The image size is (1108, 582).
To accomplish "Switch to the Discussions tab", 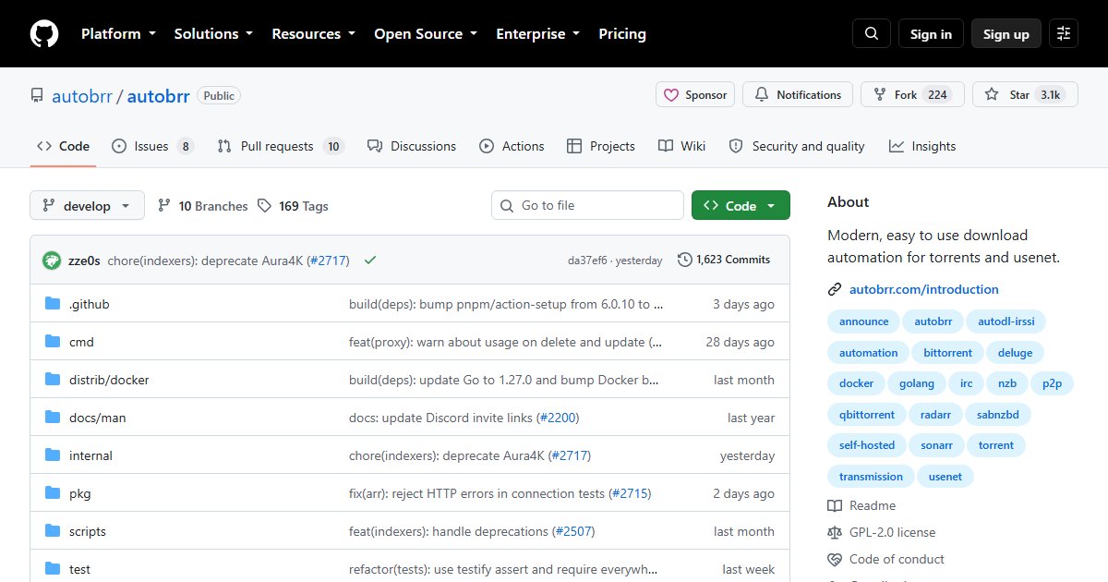I will [412, 146].
